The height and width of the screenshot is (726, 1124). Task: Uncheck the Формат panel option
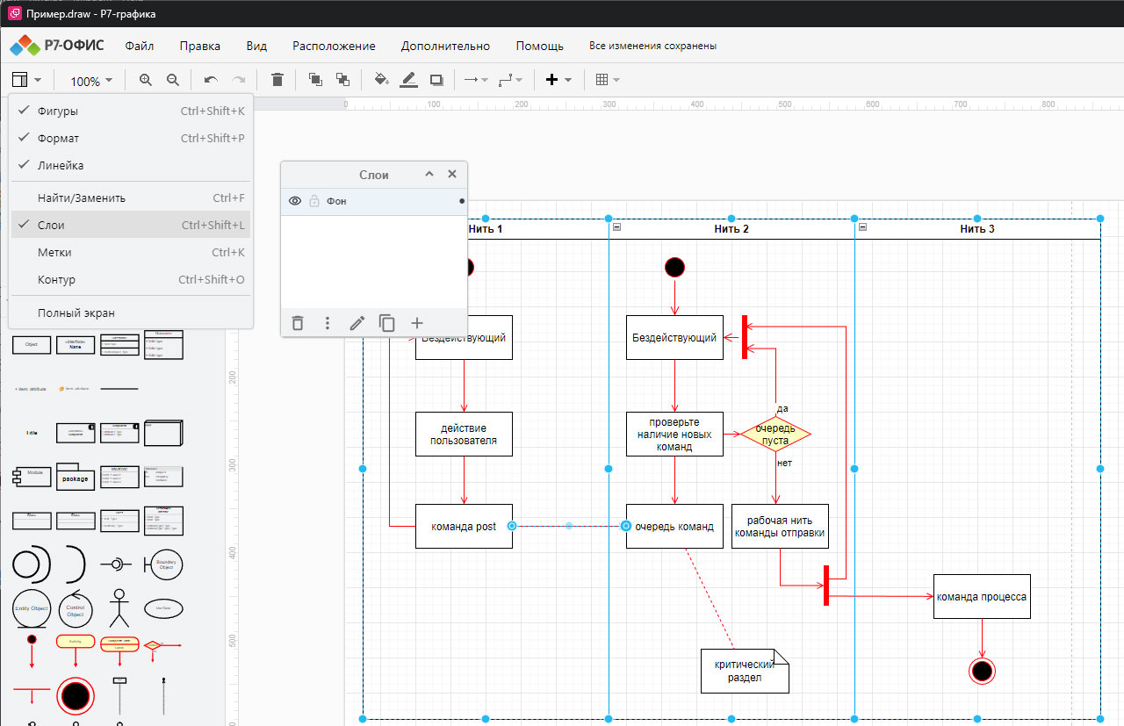(58, 138)
